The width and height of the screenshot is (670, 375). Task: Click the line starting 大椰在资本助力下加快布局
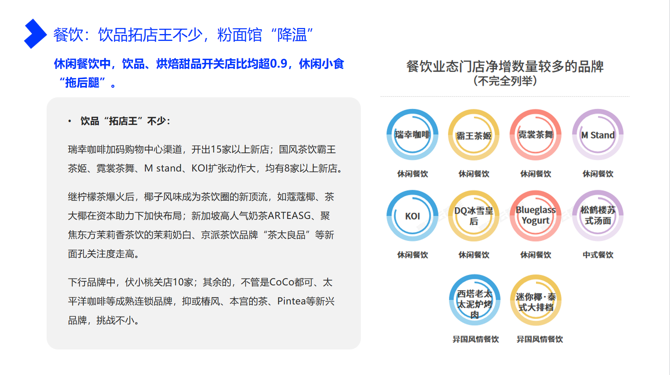click(199, 216)
